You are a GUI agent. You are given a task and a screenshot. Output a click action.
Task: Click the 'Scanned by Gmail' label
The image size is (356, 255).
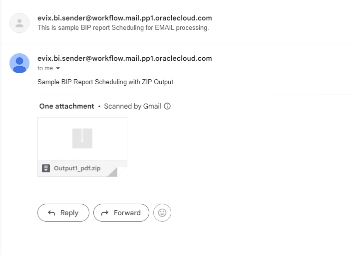[x=132, y=106]
